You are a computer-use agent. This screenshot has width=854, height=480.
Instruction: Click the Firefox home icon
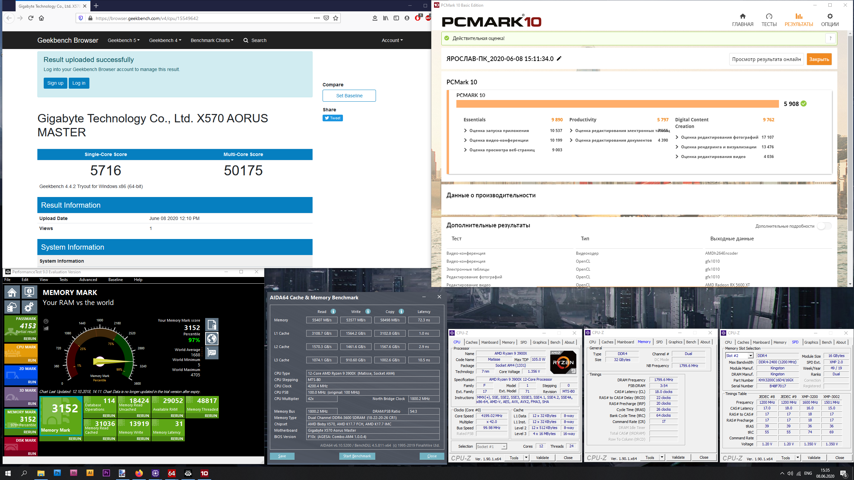click(41, 18)
